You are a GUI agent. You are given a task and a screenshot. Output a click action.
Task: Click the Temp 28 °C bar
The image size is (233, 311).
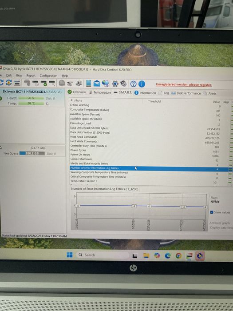click(31, 104)
